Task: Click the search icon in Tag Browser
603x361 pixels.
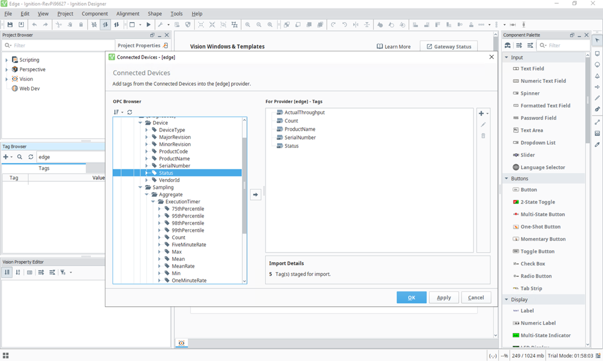Action: click(20, 157)
